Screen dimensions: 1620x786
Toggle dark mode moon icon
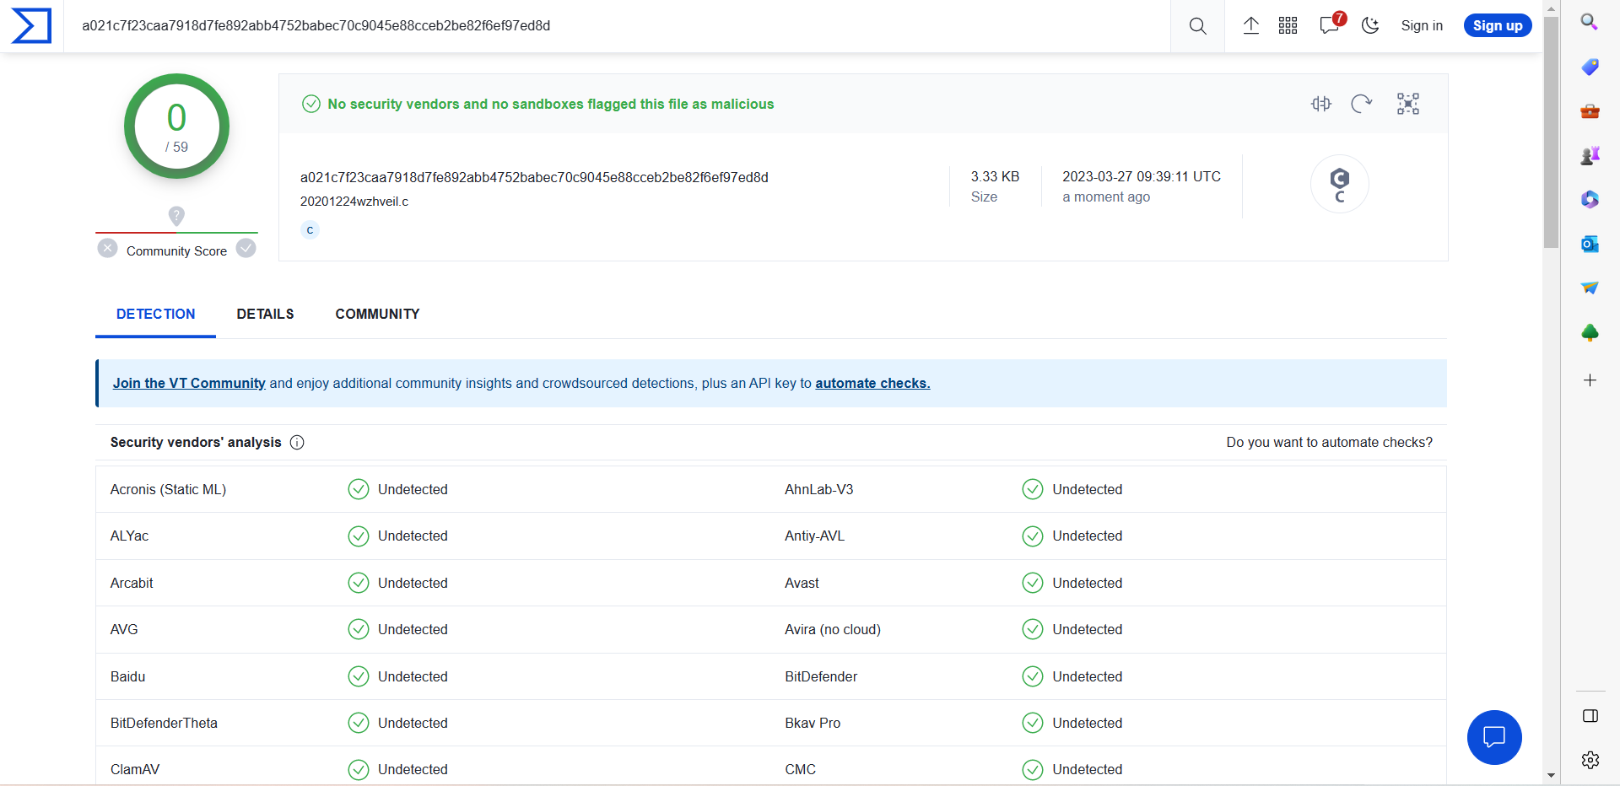[1370, 26]
